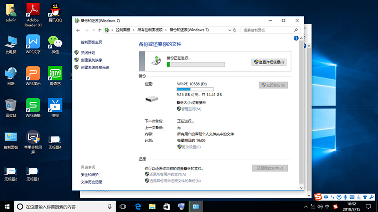Switch to the control panel taskbar button
The height and width of the screenshot is (212, 378).
coord(196,206)
